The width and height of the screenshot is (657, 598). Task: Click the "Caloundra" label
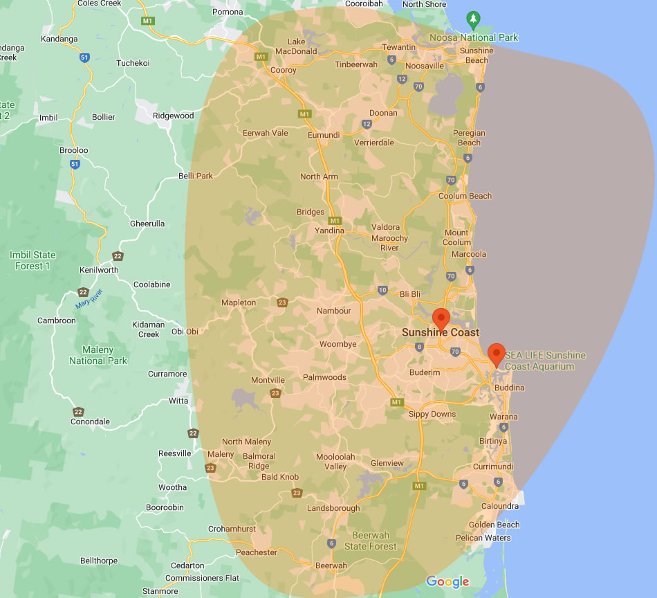[500, 506]
